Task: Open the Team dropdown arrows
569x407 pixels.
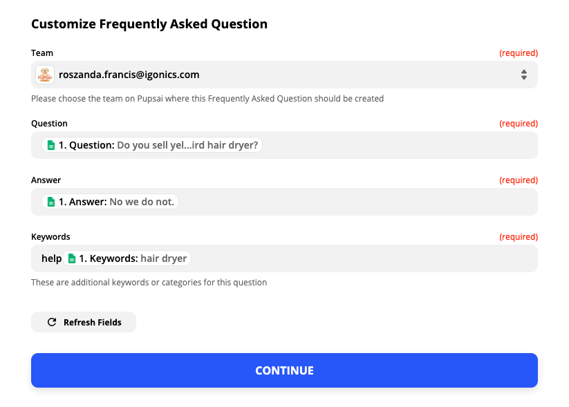Action: point(524,75)
